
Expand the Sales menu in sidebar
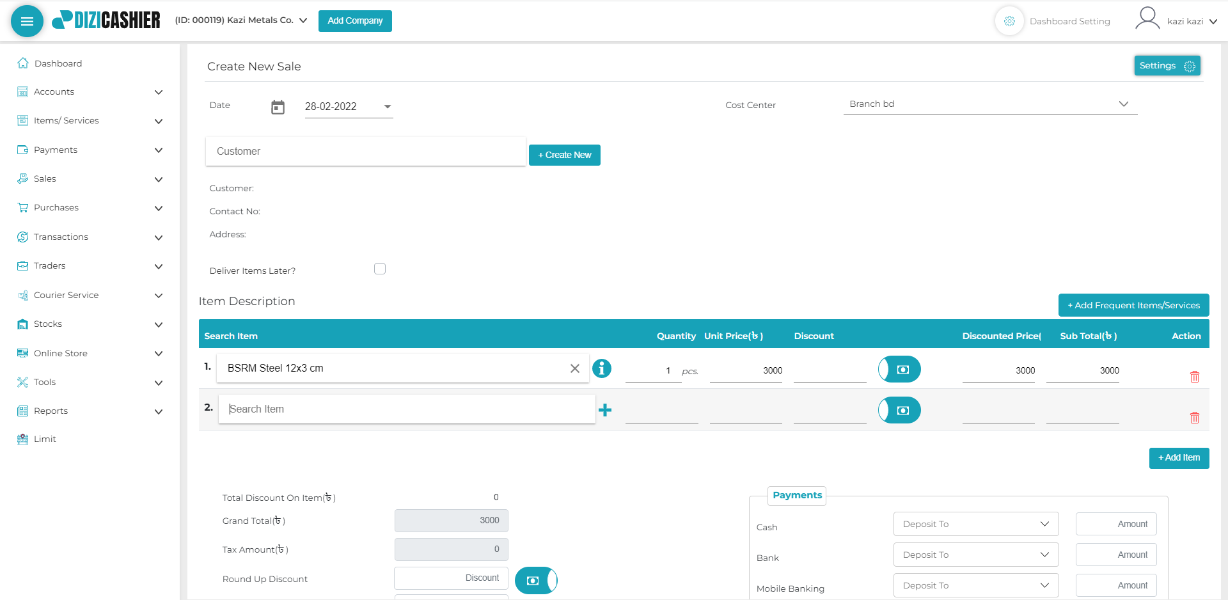tap(90, 179)
